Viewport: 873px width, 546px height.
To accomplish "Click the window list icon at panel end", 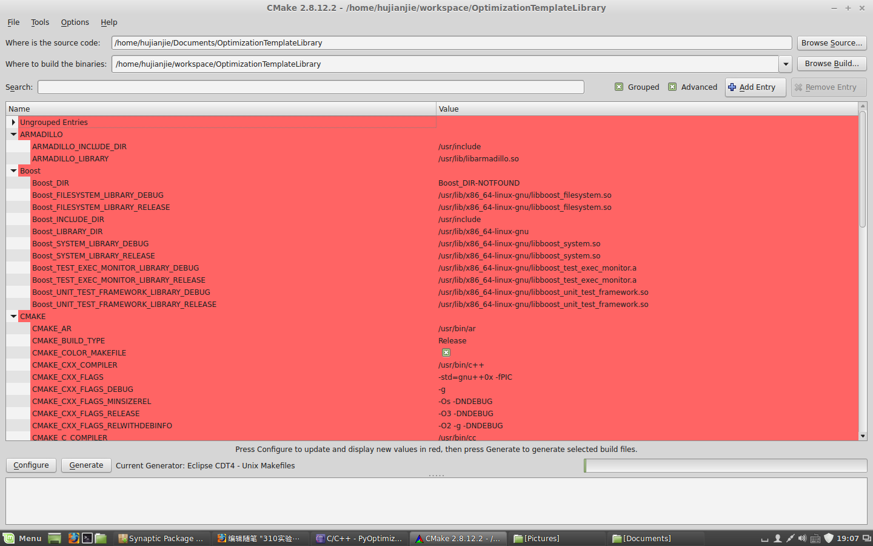I will pos(867,538).
